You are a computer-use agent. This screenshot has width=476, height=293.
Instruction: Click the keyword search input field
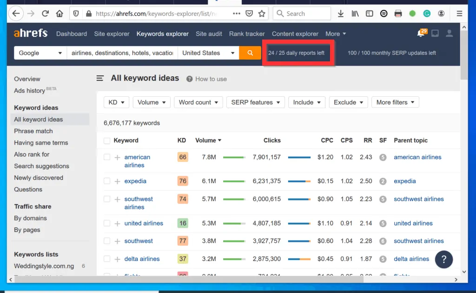pyautogui.click(x=122, y=53)
